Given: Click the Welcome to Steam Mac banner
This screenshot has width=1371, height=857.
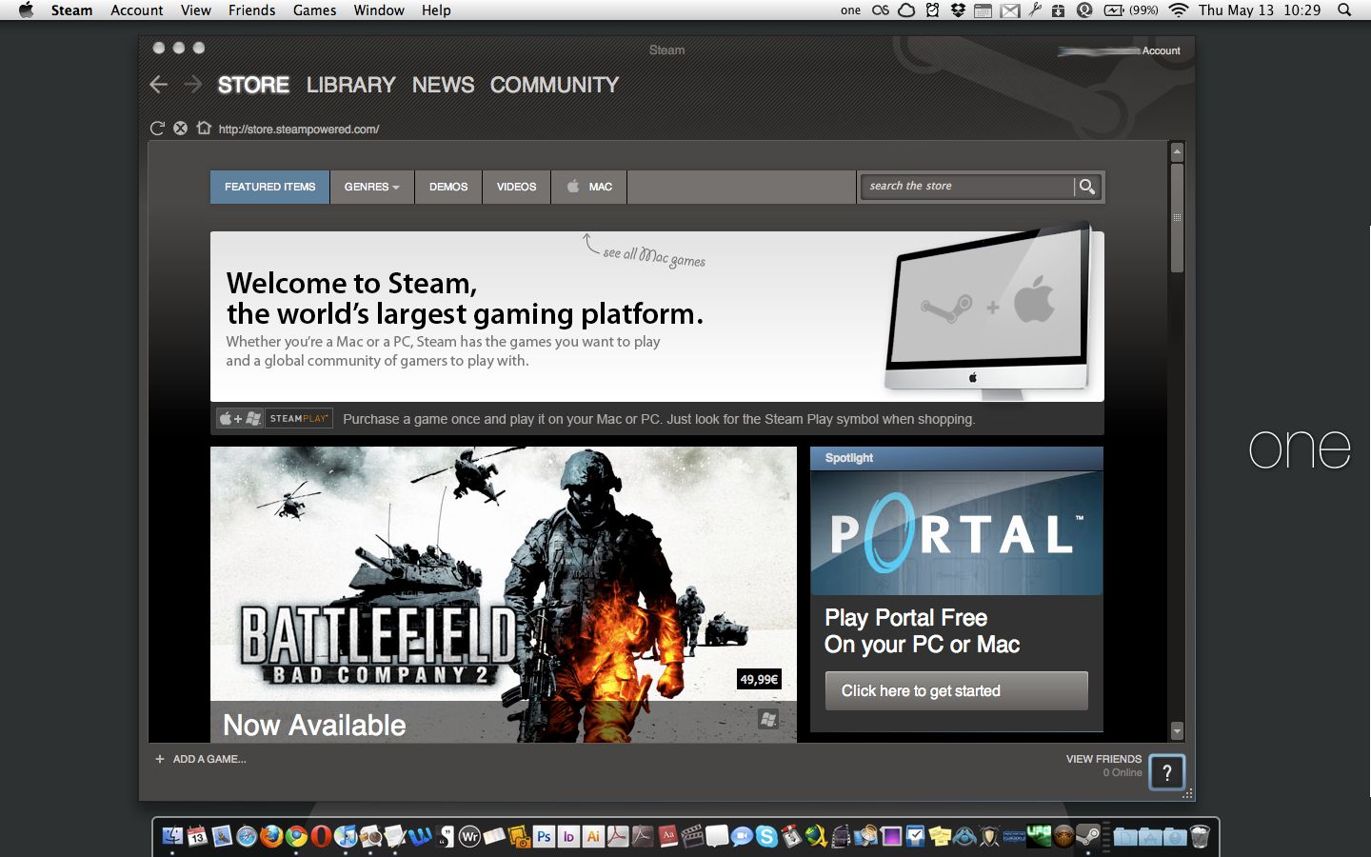Looking at the screenshot, I should 657,316.
